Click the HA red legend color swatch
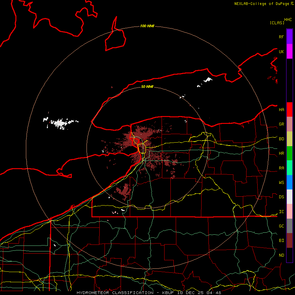The width and height of the screenshot is (295, 295). click(x=289, y=109)
